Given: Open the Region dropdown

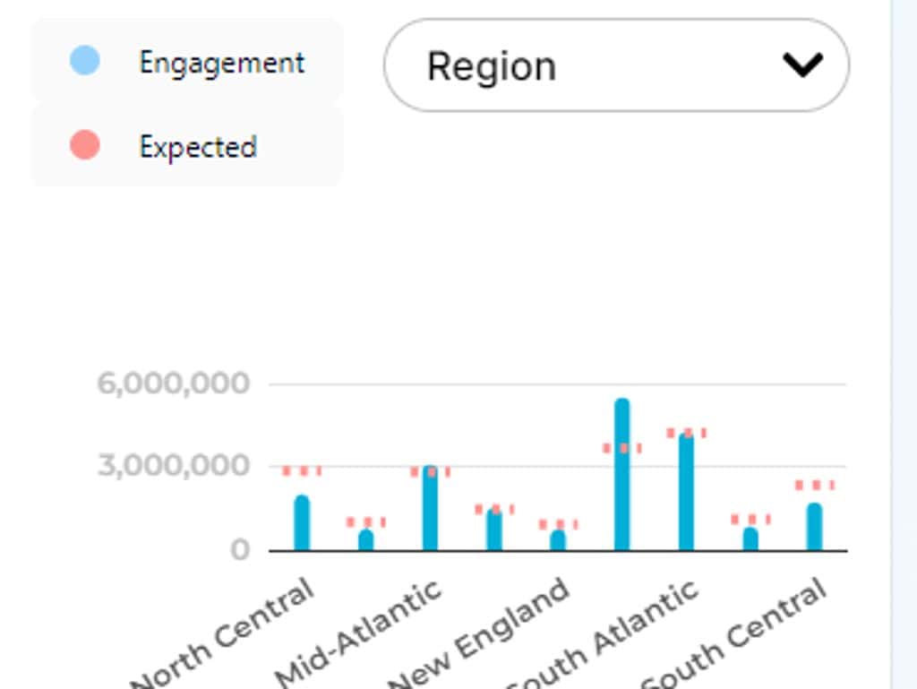Looking at the screenshot, I should pos(615,65).
